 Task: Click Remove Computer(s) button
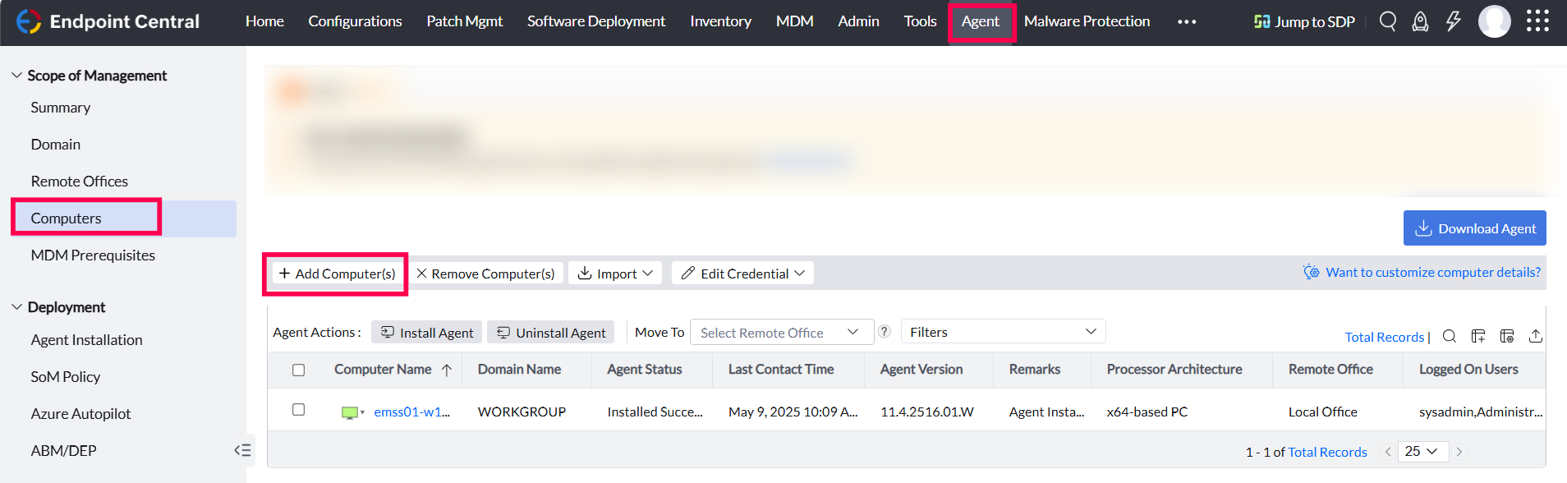pyautogui.click(x=485, y=274)
